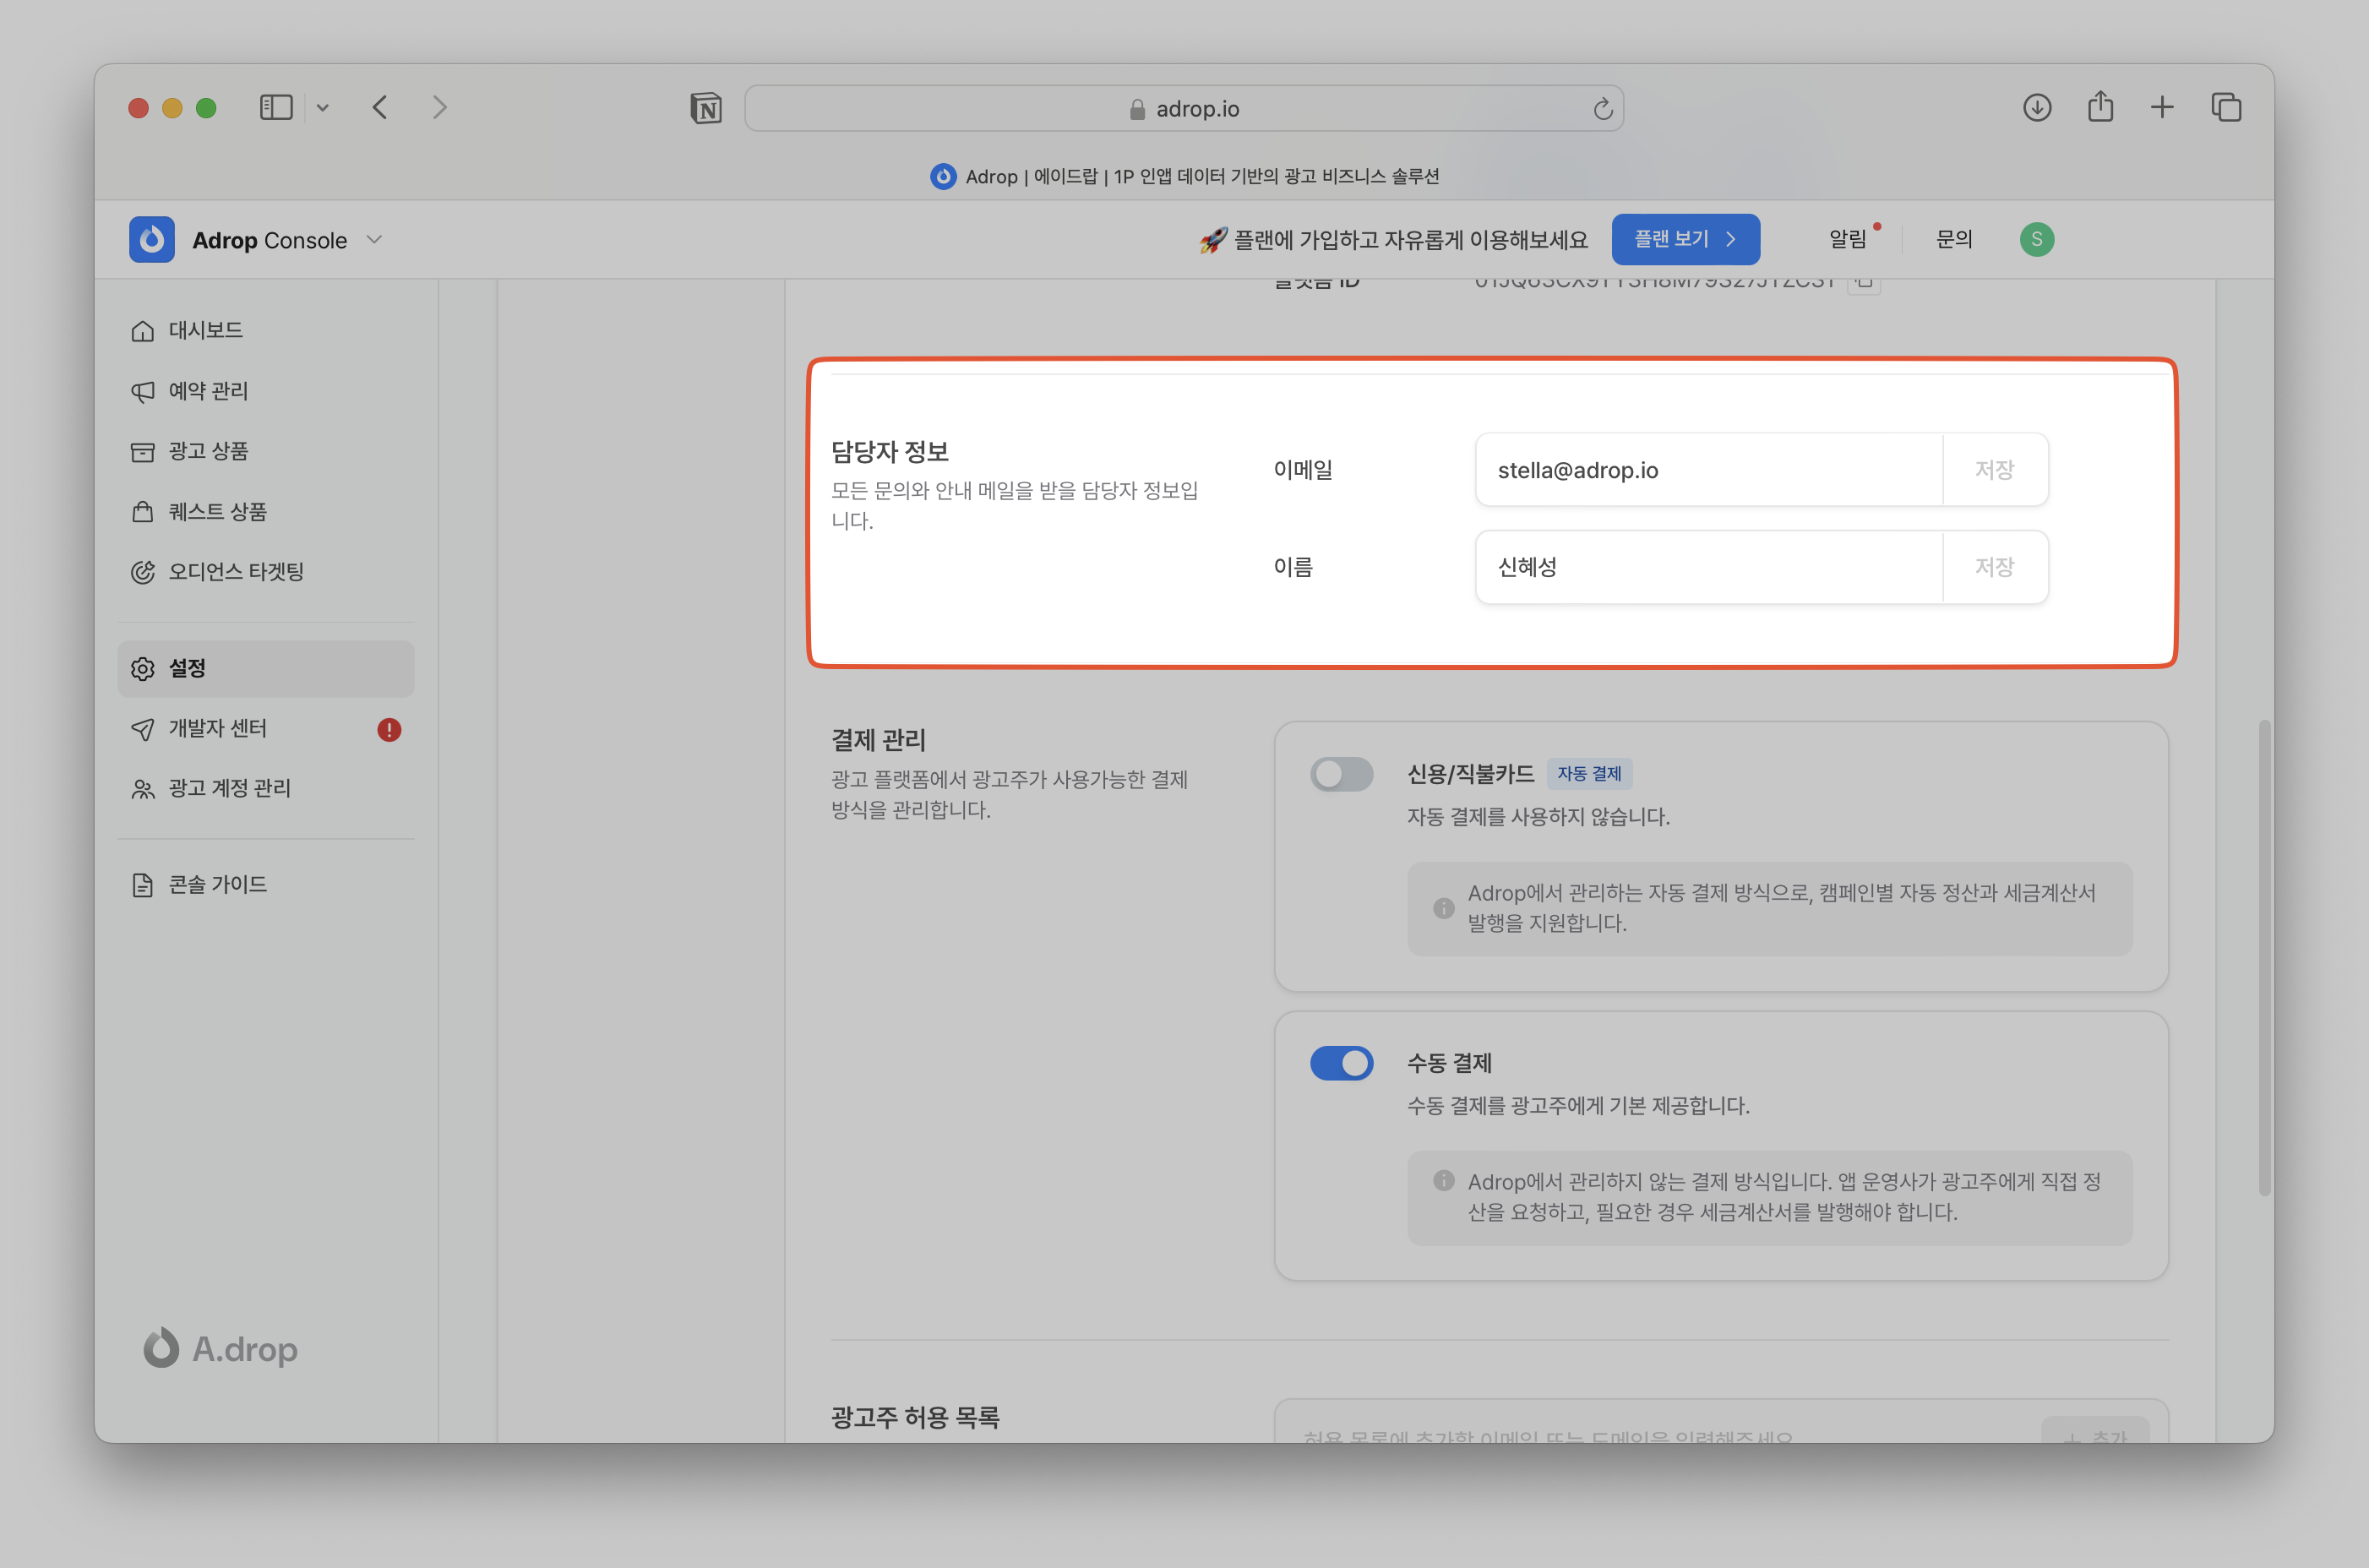This screenshot has height=1568, width=2369.
Task: Open the Safari downloads icon
Action: point(2036,107)
